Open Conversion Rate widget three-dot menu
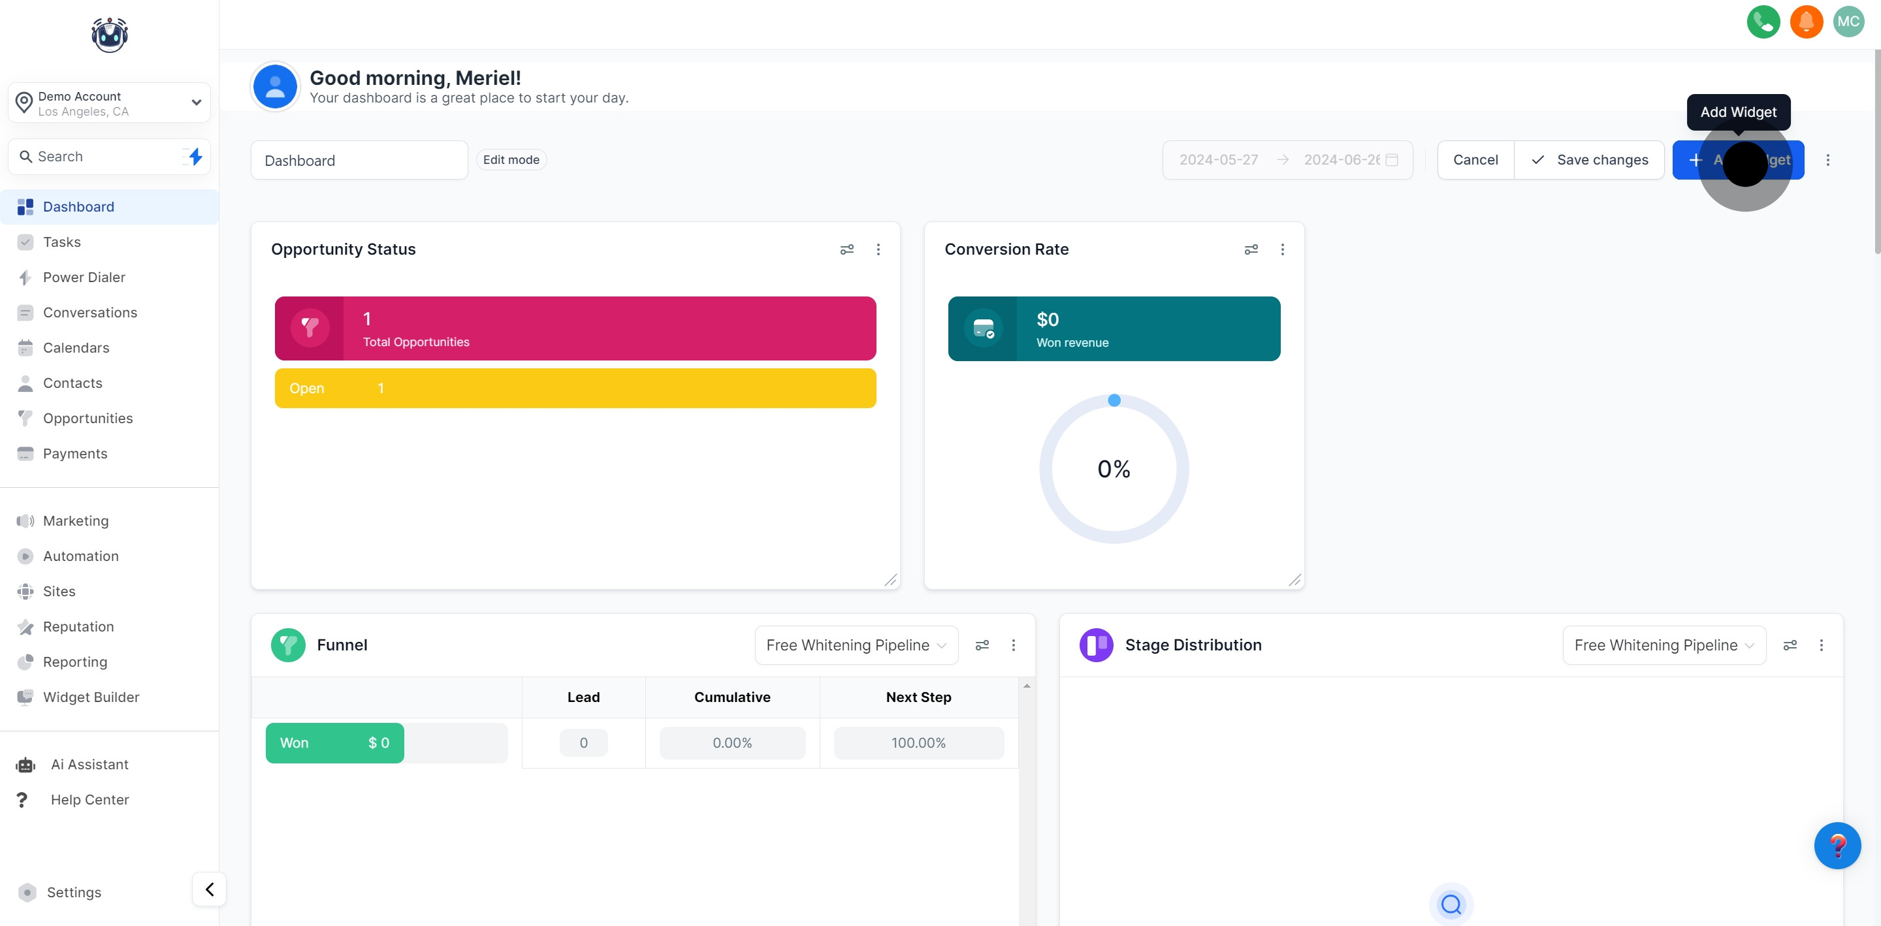Image resolution: width=1881 pixels, height=926 pixels. (x=1282, y=249)
